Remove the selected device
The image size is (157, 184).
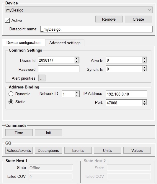(x=109, y=19)
